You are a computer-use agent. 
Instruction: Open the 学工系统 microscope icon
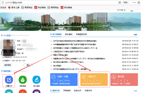click(x=36, y=80)
